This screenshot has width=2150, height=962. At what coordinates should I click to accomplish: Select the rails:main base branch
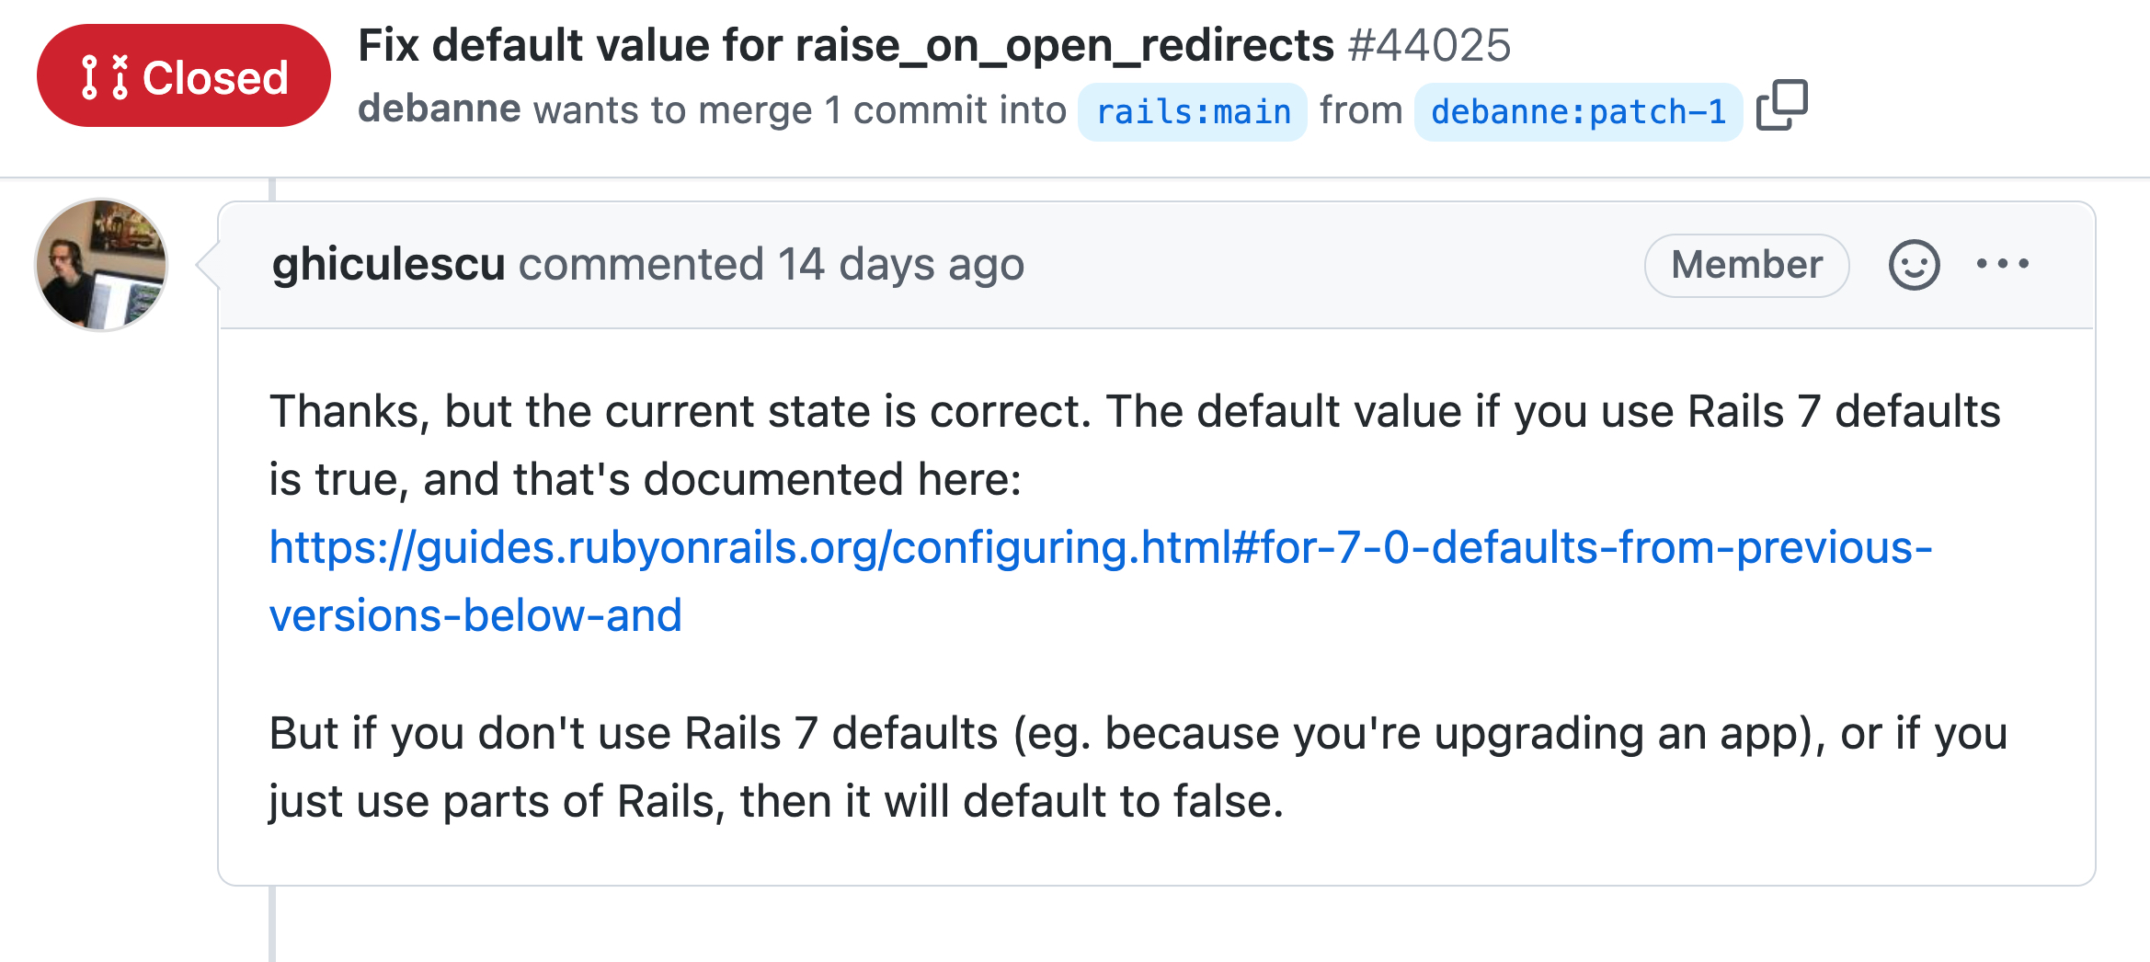[x=1193, y=112]
